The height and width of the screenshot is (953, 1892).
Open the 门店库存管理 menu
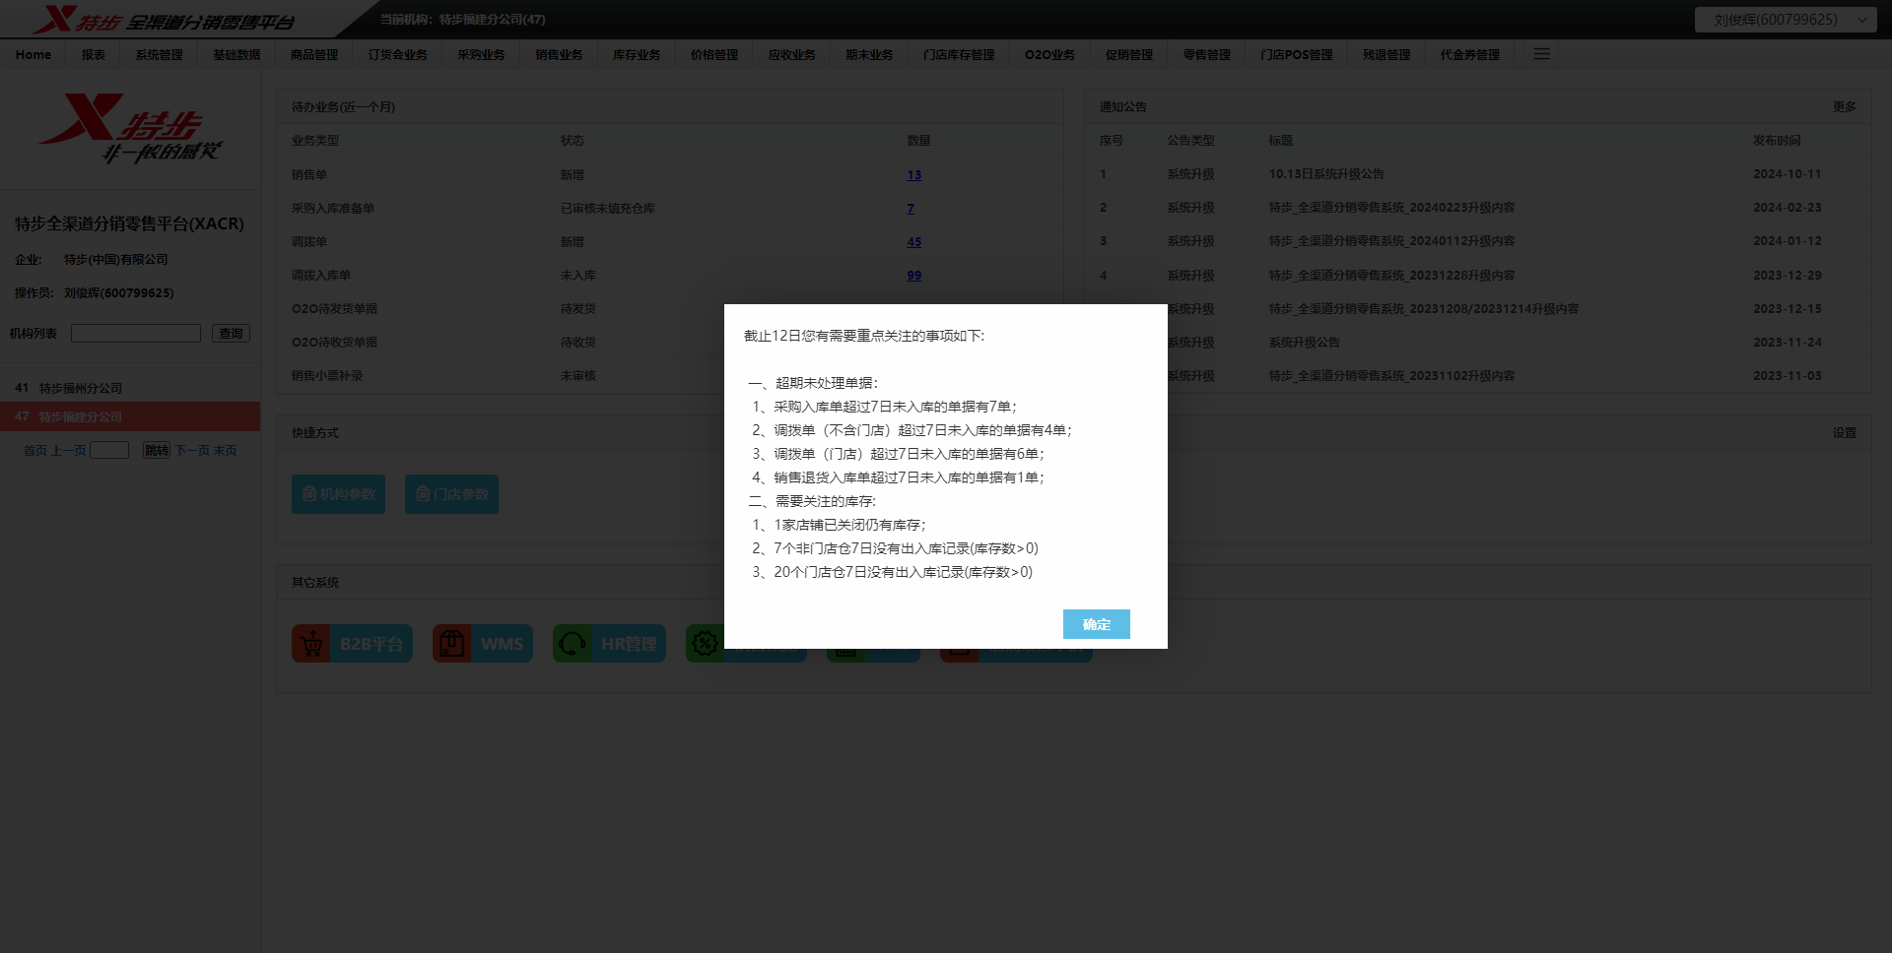(959, 55)
